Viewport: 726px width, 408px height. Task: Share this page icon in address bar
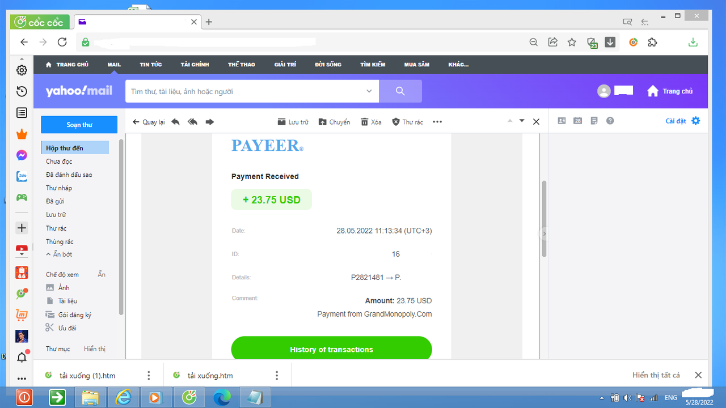point(552,42)
